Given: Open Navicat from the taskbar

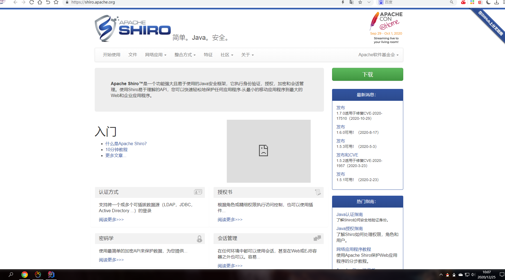Looking at the screenshot, I should coord(38,275).
